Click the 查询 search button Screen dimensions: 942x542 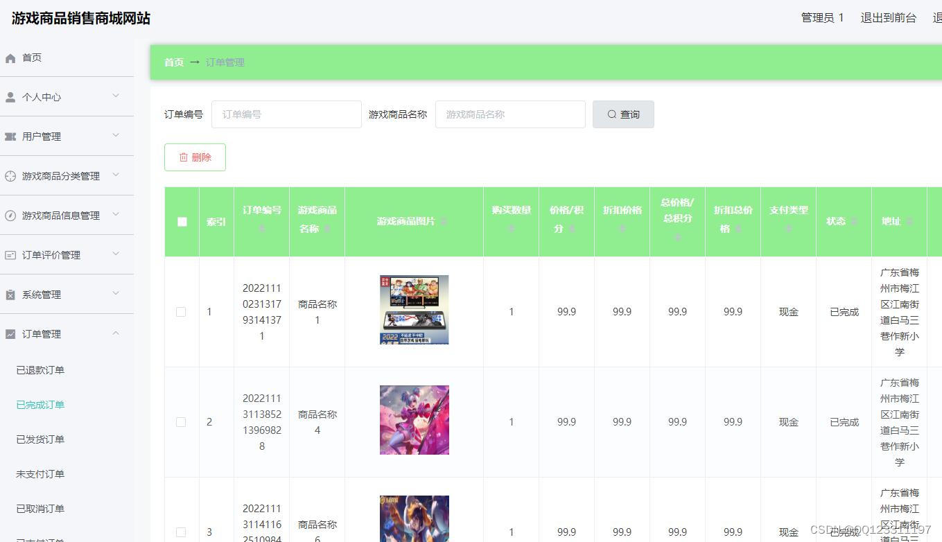(623, 114)
